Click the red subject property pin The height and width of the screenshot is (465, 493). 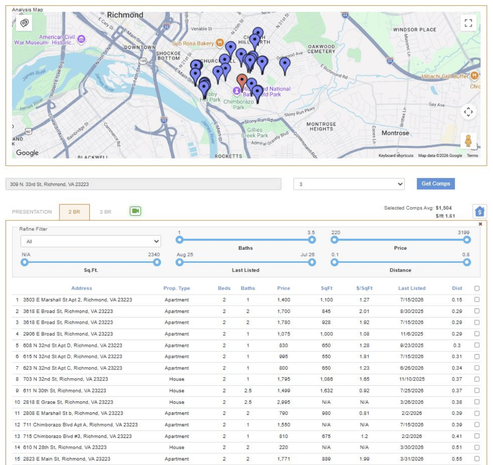point(242,82)
